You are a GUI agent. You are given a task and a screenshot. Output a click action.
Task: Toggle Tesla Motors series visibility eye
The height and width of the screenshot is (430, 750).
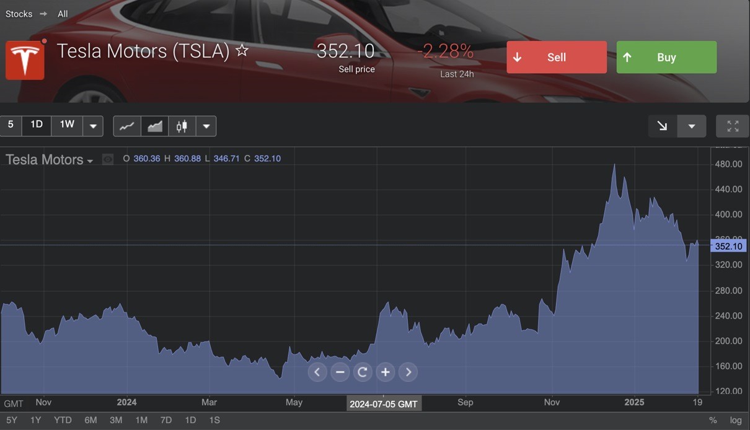click(108, 159)
